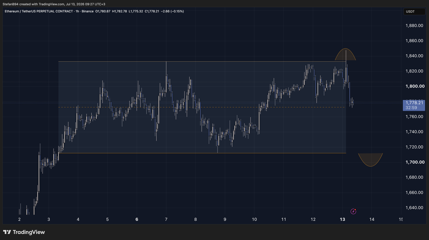Click the 1,640.00 price axis label
The image size is (429, 240).
coord(414,208)
